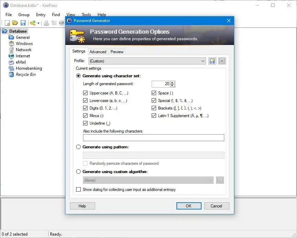This screenshot has height=238, width=297.
Task: Select Generate using custom algorithm radio
Action: (78, 172)
